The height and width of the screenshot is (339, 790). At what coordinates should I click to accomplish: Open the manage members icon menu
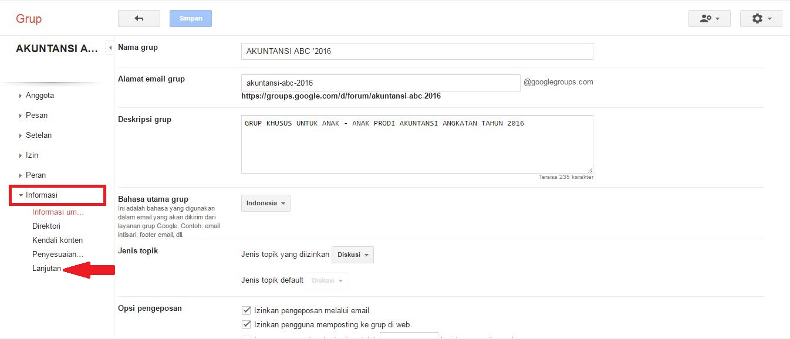709,18
